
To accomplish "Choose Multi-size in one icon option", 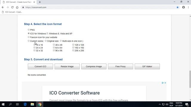I will point(61,41).
